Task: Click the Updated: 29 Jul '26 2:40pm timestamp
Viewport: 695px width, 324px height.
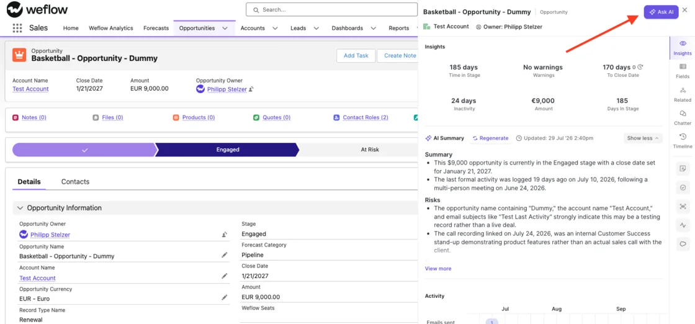Action: (x=555, y=138)
